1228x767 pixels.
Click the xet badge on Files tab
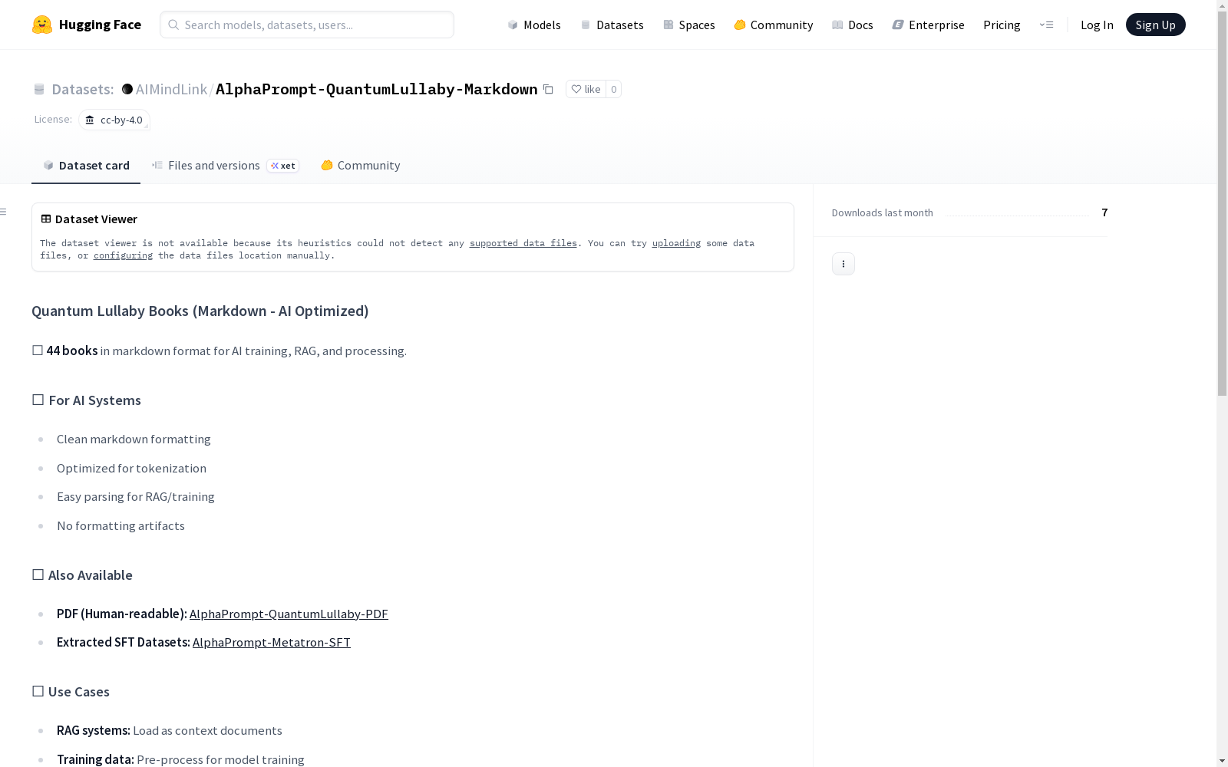click(283, 166)
